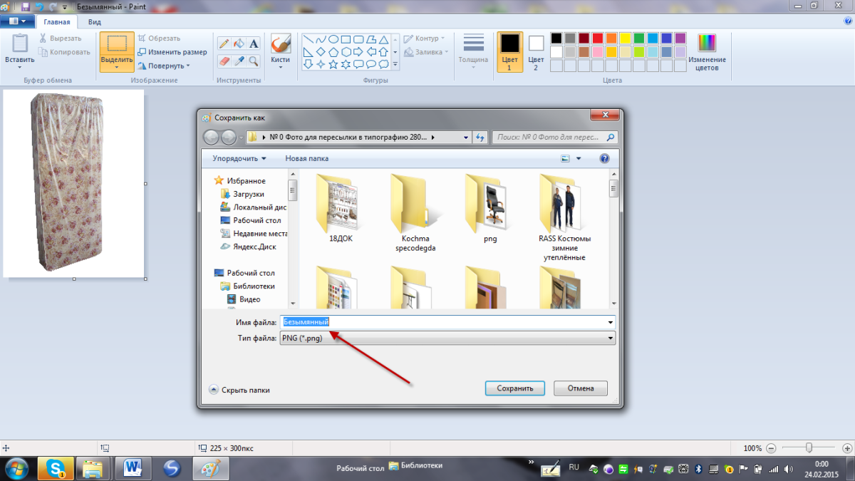
Task: Choose the Magnifier tool in Paint
Action: [x=254, y=61]
